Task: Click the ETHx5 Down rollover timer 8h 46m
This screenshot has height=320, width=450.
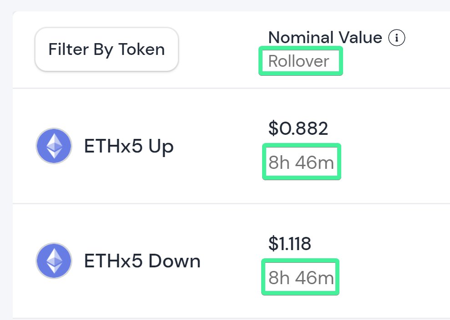Action: point(301,277)
